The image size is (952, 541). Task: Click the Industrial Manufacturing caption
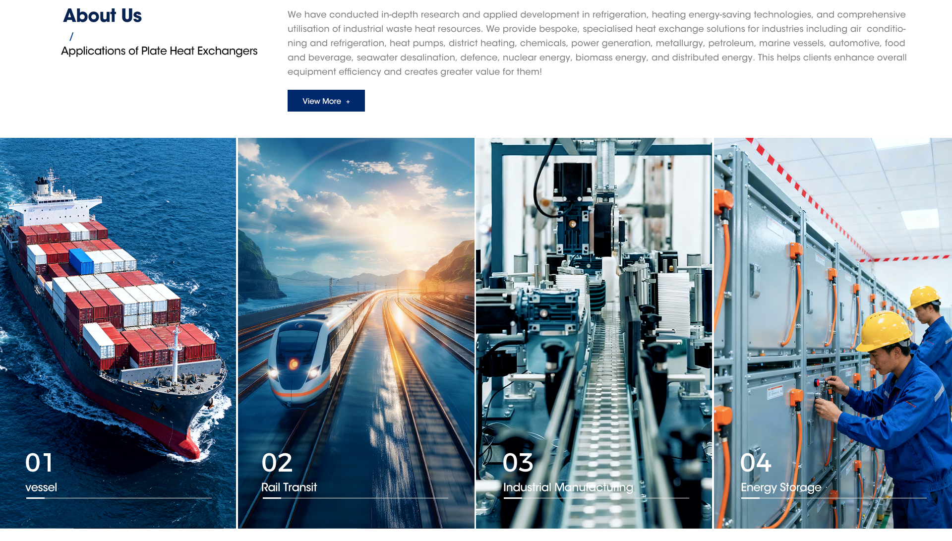(x=568, y=487)
